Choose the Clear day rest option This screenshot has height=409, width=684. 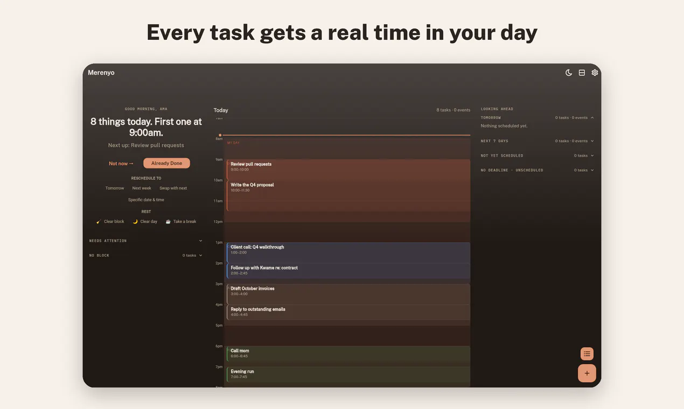point(145,222)
